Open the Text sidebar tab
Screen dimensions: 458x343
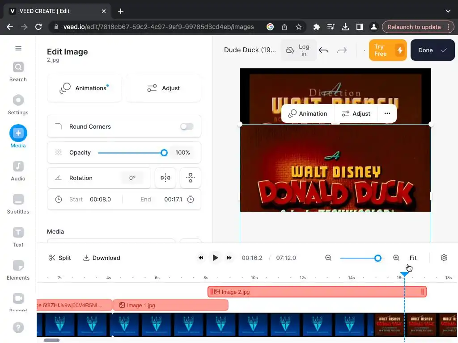pos(18,237)
